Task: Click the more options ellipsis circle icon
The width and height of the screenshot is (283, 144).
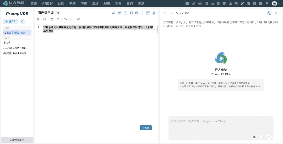Action: (x=143, y=13)
